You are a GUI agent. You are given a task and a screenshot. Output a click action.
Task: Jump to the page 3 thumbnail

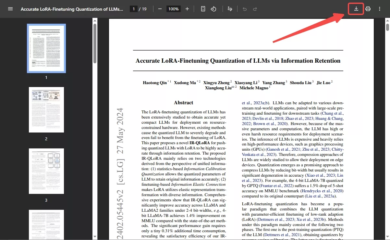(46, 171)
